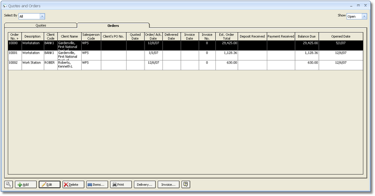Click the magnifier search icon button
Viewport: 375px width, 196px height.
9,184
